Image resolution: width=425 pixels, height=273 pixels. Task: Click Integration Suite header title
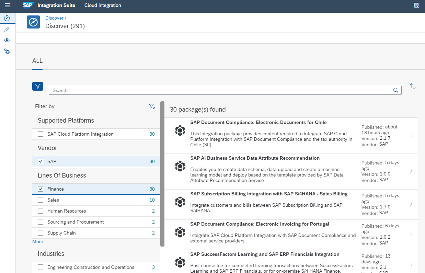coord(56,5)
